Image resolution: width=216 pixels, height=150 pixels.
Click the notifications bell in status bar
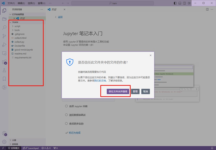click(x=212, y=148)
